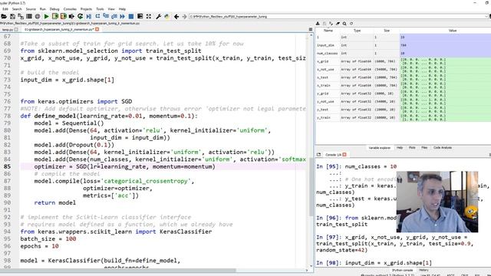Start debugging with the Debug file icon
The width and height of the screenshot is (491, 276).
point(89,16)
